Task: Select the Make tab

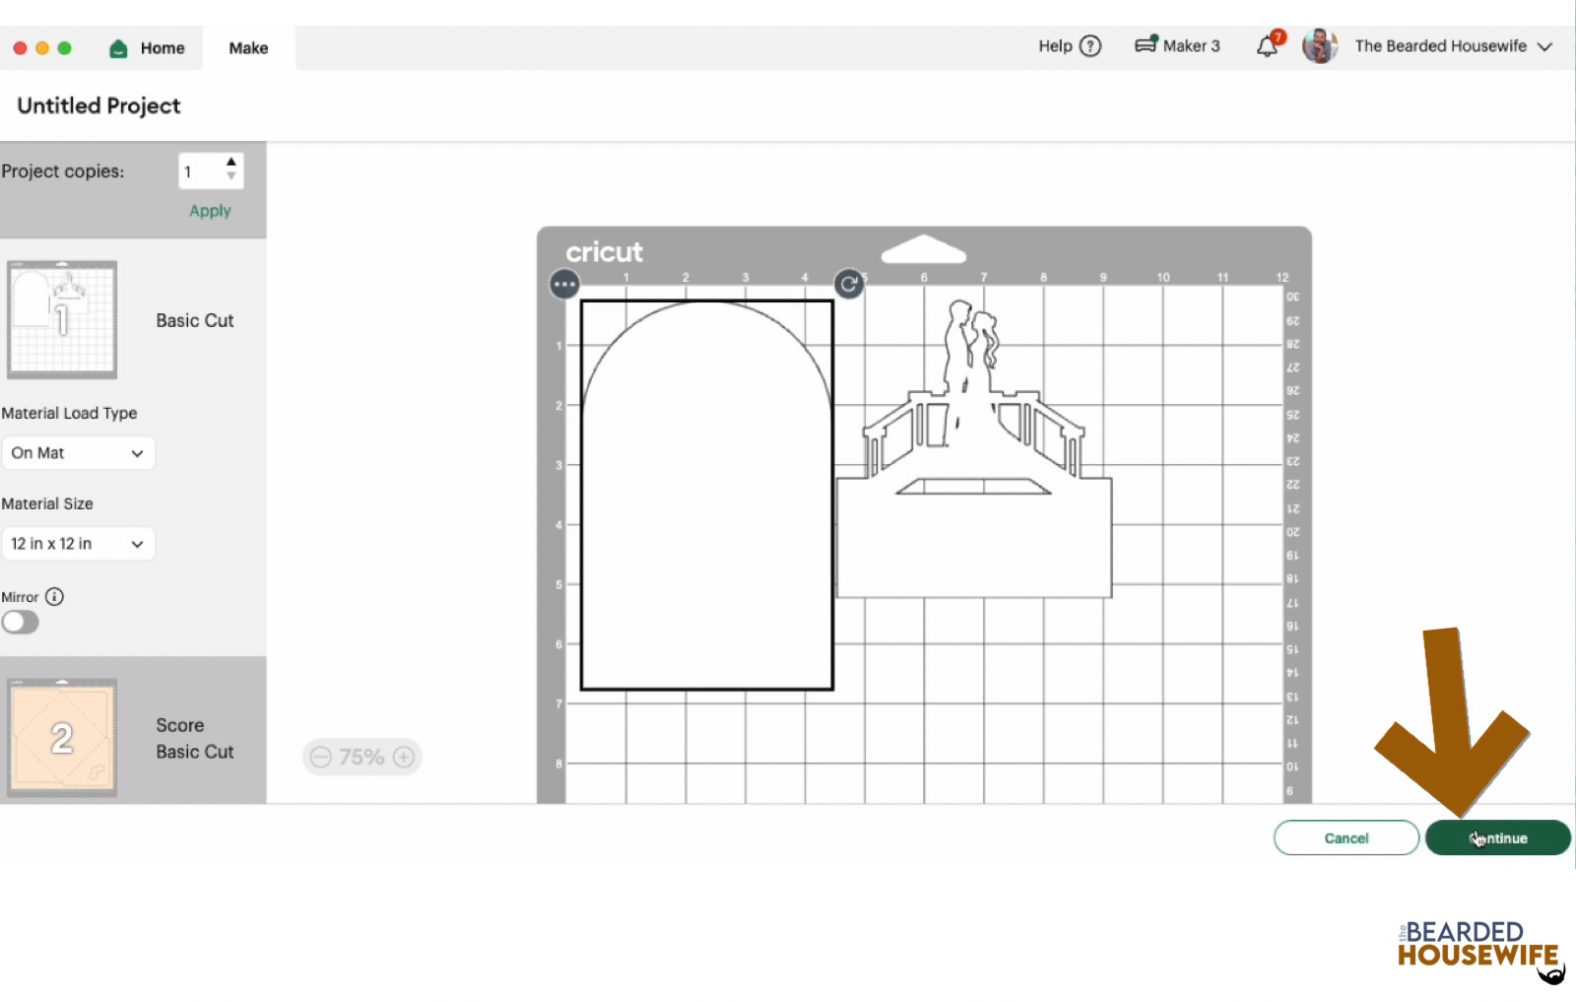Action: 248,48
